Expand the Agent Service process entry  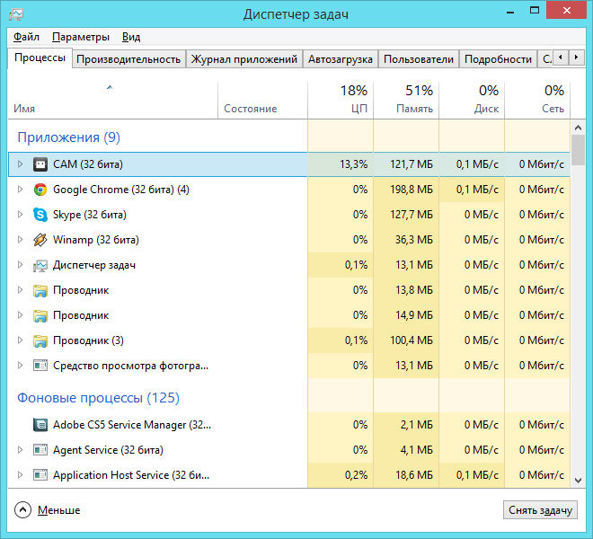pyautogui.click(x=21, y=450)
